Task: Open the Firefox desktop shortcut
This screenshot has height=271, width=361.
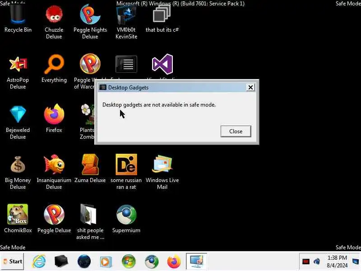Action: [54, 119]
